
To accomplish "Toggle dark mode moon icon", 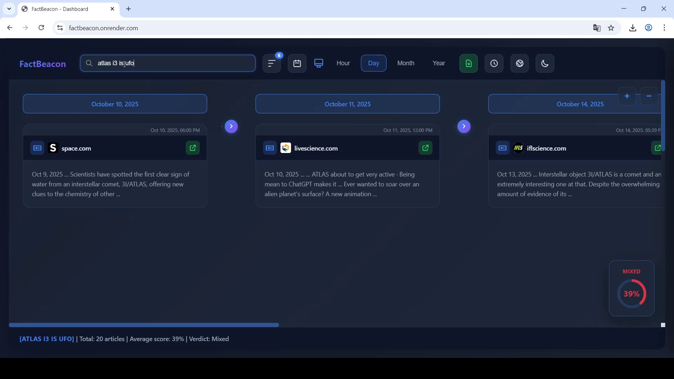I will (x=545, y=64).
